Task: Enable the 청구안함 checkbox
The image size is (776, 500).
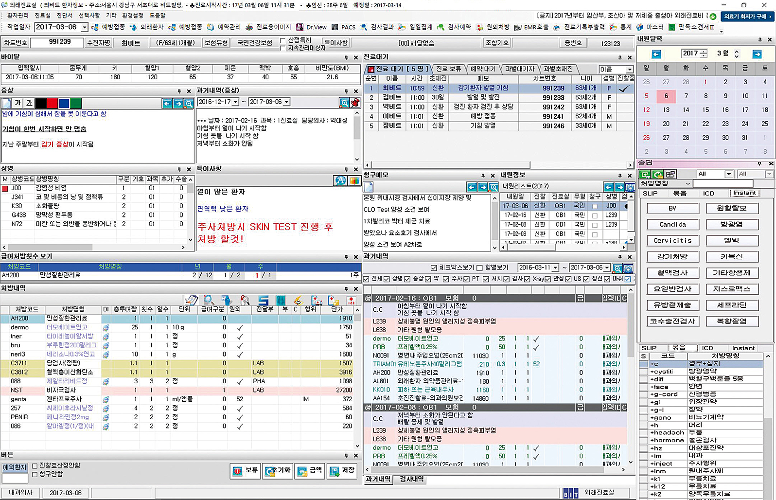Action: point(35,474)
